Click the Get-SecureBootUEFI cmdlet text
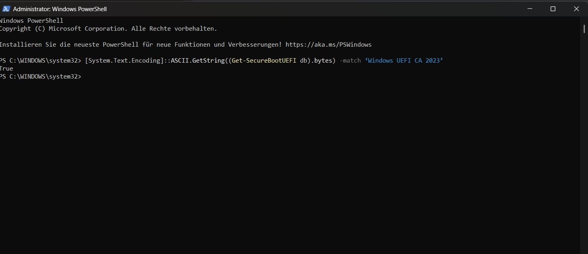 tap(264, 61)
